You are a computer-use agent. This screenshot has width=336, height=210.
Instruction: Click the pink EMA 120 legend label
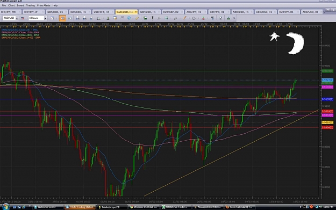(x=20, y=32)
